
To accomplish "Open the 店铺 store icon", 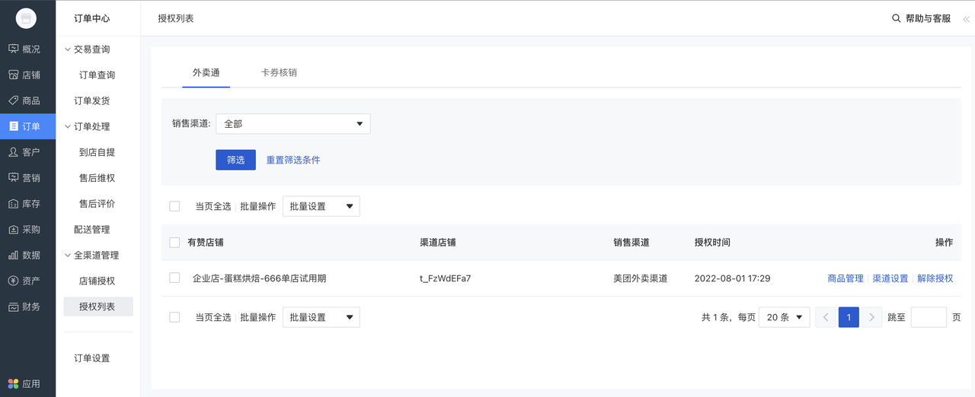I will tap(13, 75).
